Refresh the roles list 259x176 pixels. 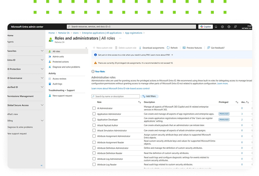pos(172,48)
